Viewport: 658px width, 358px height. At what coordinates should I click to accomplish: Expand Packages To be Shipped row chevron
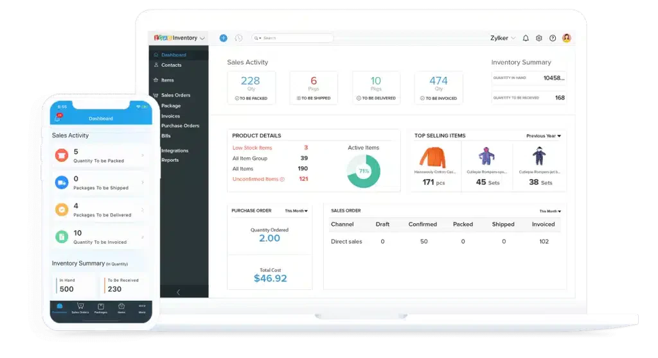(x=143, y=182)
